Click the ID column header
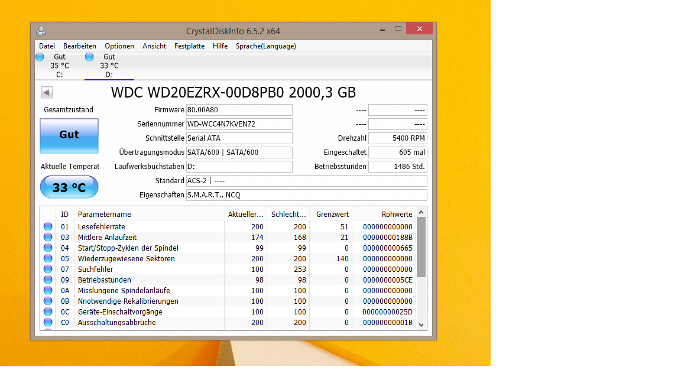681x383 pixels. 64,214
